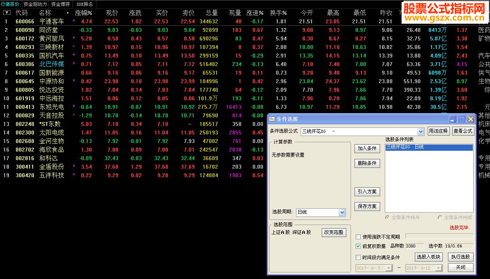Image resolution: width=490 pixels, height=279 pixels.
Task: Switch to the 资金驱动力 tab
Action: point(35,4)
